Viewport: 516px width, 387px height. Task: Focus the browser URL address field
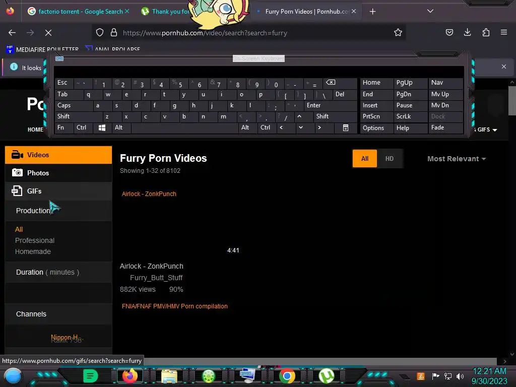click(x=248, y=33)
